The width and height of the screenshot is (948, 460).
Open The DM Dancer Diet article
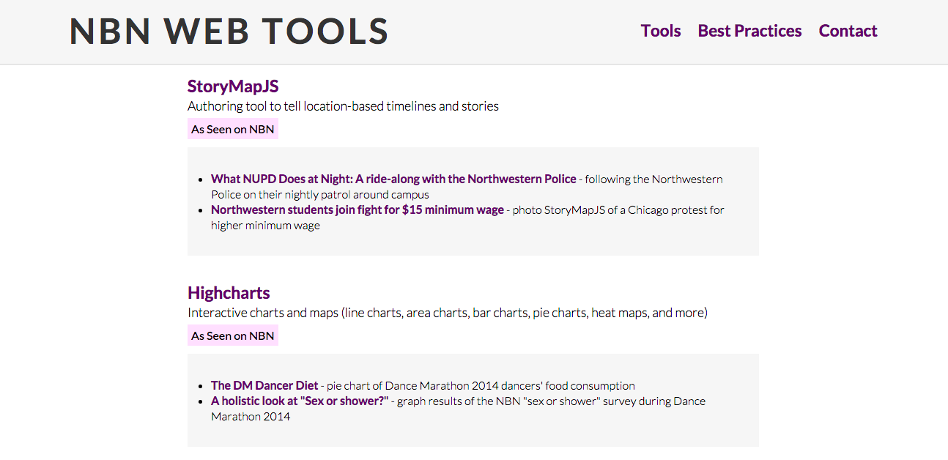click(x=264, y=385)
